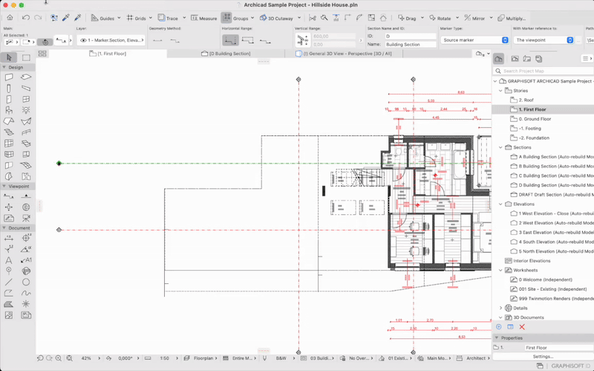Image resolution: width=594 pixels, height=371 pixels.
Task: Select the straight-line geometry method
Action: tap(158, 40)
